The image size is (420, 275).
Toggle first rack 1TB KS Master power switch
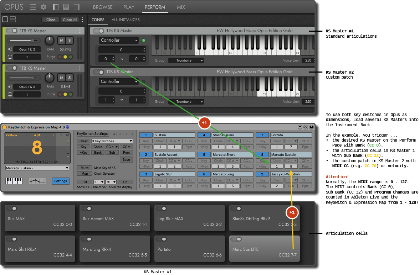coord(12,31)
